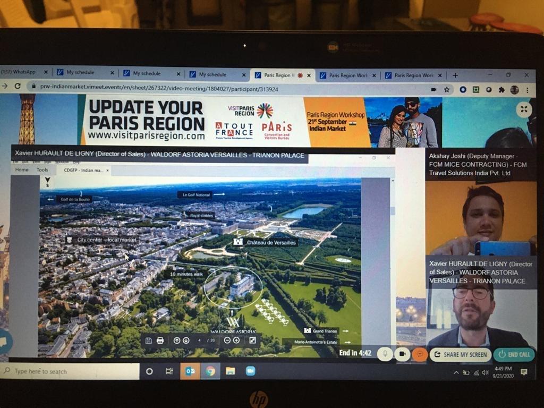The height and width of the screenshot is (408, 544).
Task: Click the www.visitparisregion.com banner link
Action: tap(146, 135)
